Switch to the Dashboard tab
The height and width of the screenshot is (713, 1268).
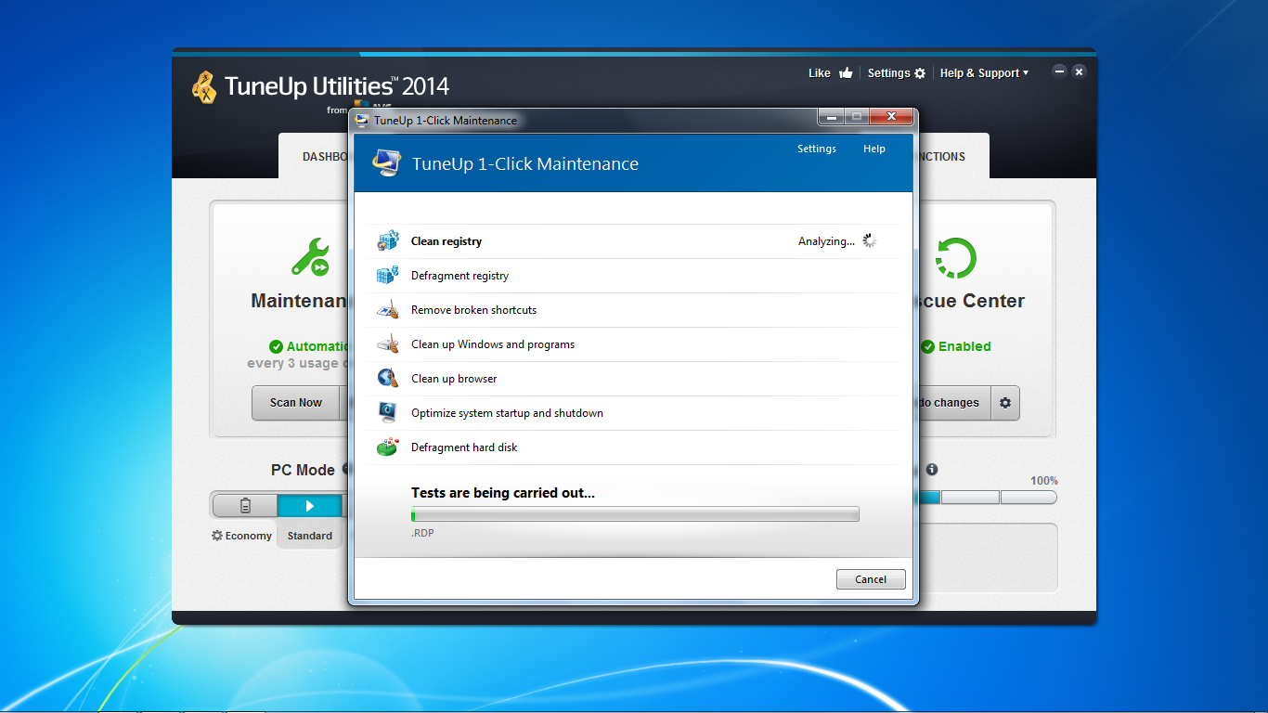(316, 156)
